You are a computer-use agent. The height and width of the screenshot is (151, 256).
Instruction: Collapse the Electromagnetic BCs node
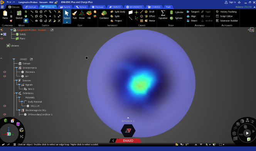tap(19, 110)
